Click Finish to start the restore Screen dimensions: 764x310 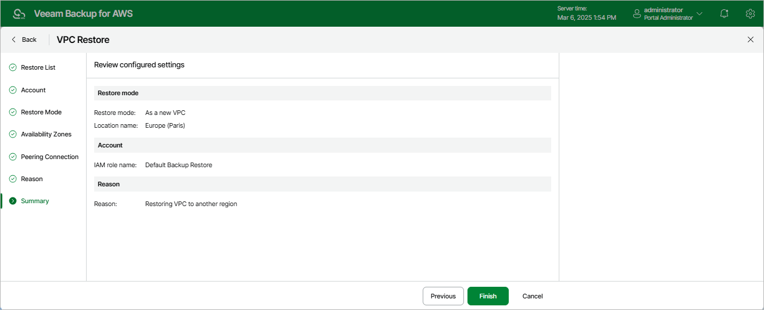[x=488, y=296]
